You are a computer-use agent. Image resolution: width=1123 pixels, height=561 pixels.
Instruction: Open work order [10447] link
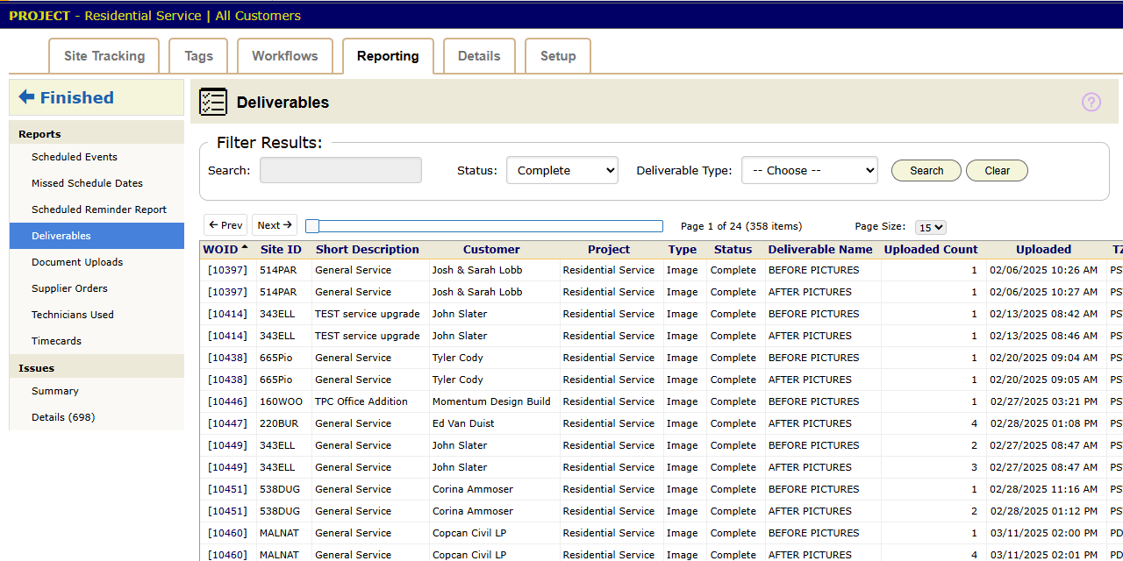(227, 423)
